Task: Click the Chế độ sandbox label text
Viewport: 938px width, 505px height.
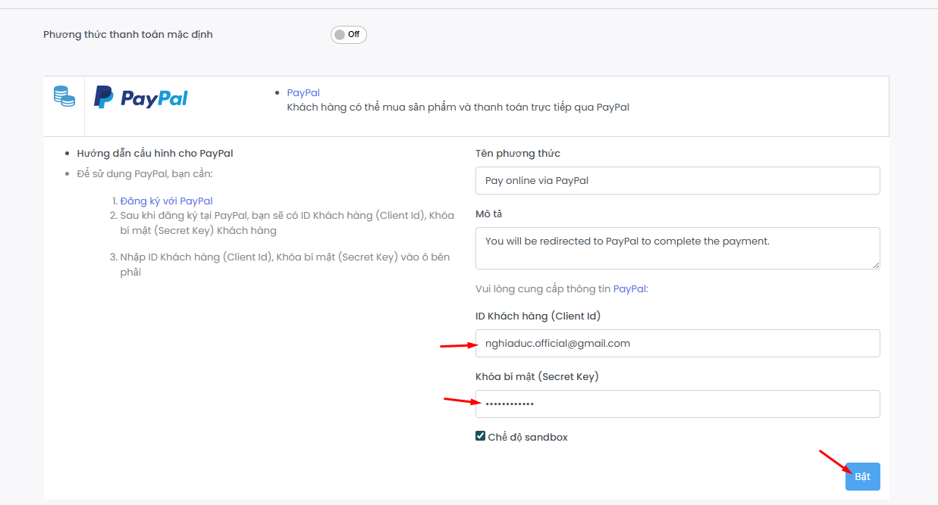Action: pos(528,437)
